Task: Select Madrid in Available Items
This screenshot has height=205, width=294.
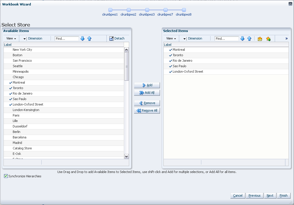Action: click(x=64, y=143)
